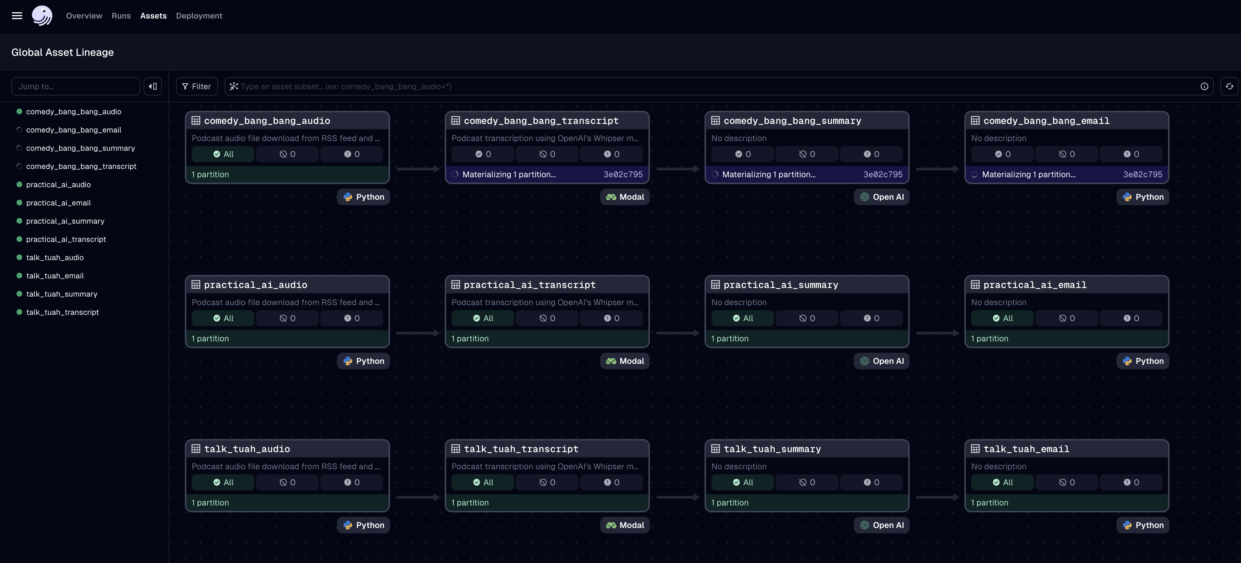
Task: Collapse the asset sidebar panel
Action: pos(153,87)
